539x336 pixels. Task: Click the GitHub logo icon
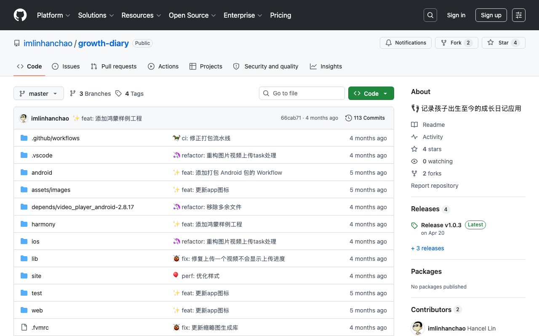tap(20, 15)
